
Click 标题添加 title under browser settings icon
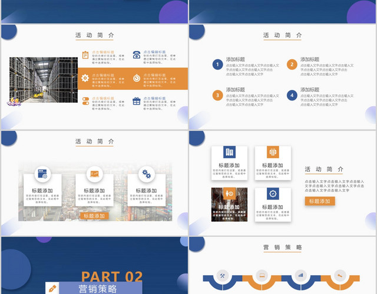coord(42,191)
